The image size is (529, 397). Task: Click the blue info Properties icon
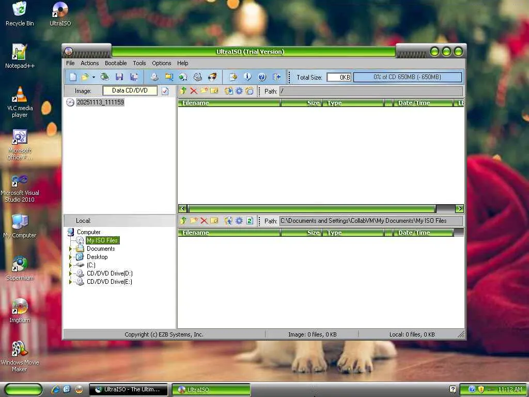pos(247,77)
